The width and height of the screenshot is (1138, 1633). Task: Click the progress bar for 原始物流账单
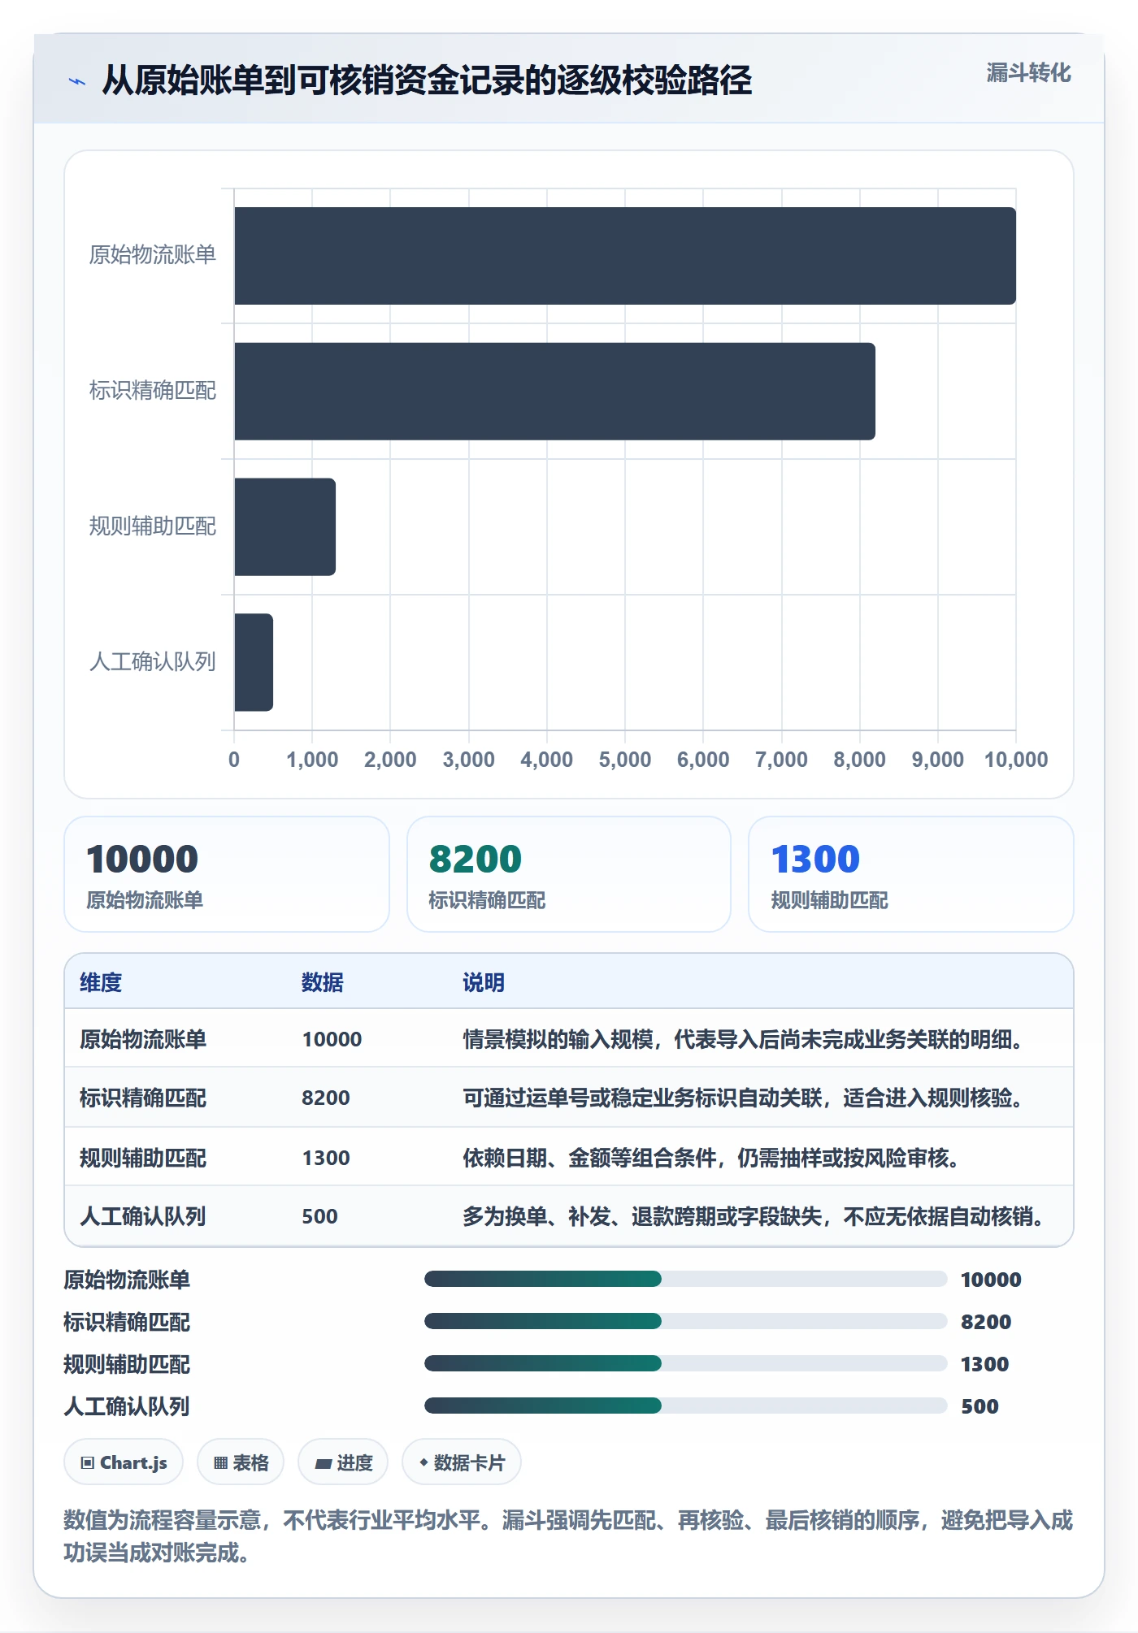(x=685, y=1280)
